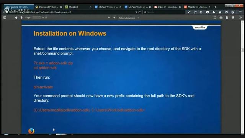
Task: Close the Mozilla TN tab
Action: (x=209, y=7)
